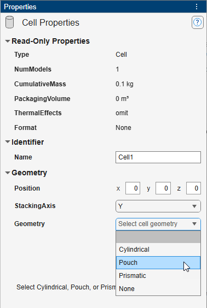The height and width of the screenshot is (308, 207).
Task: Click the Name field containing Cell1
Action: tap(158, 157)
